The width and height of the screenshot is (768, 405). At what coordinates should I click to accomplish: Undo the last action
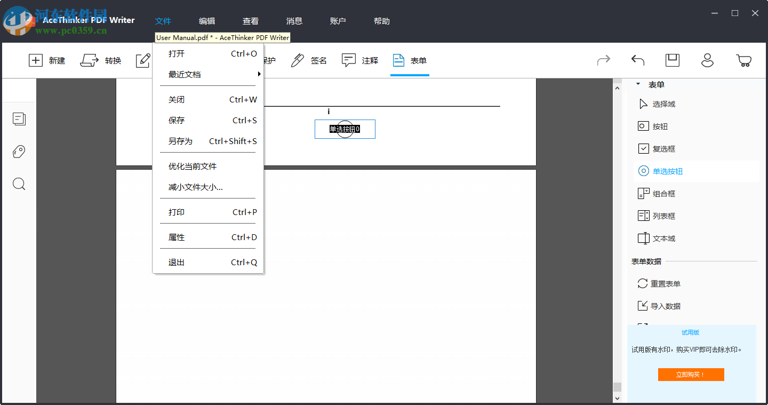click(637, 60)
